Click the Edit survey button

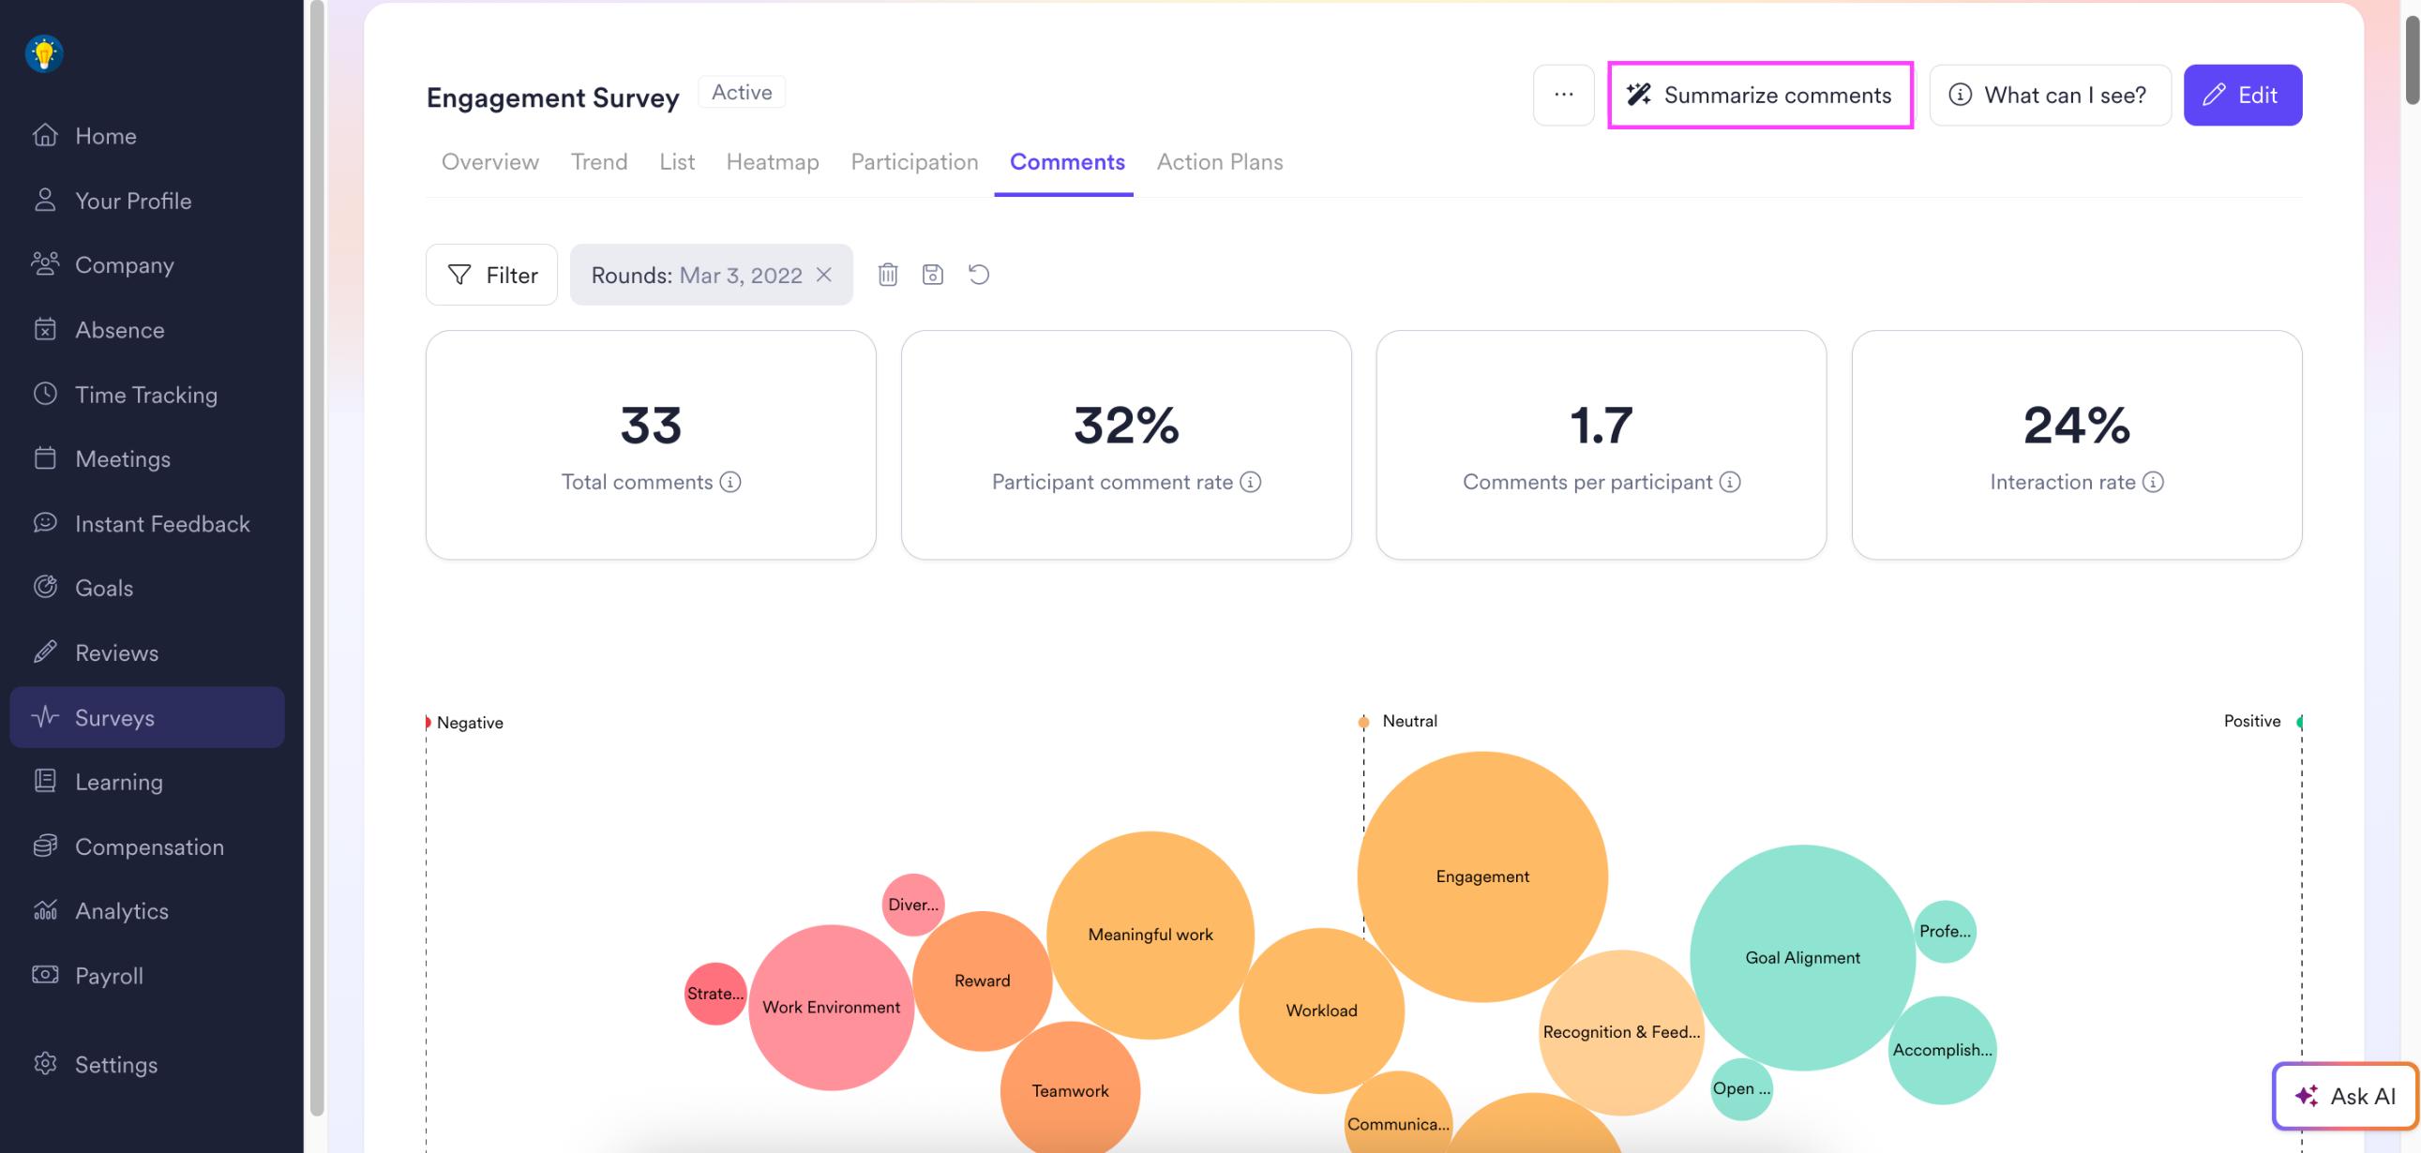point(2243,94)
